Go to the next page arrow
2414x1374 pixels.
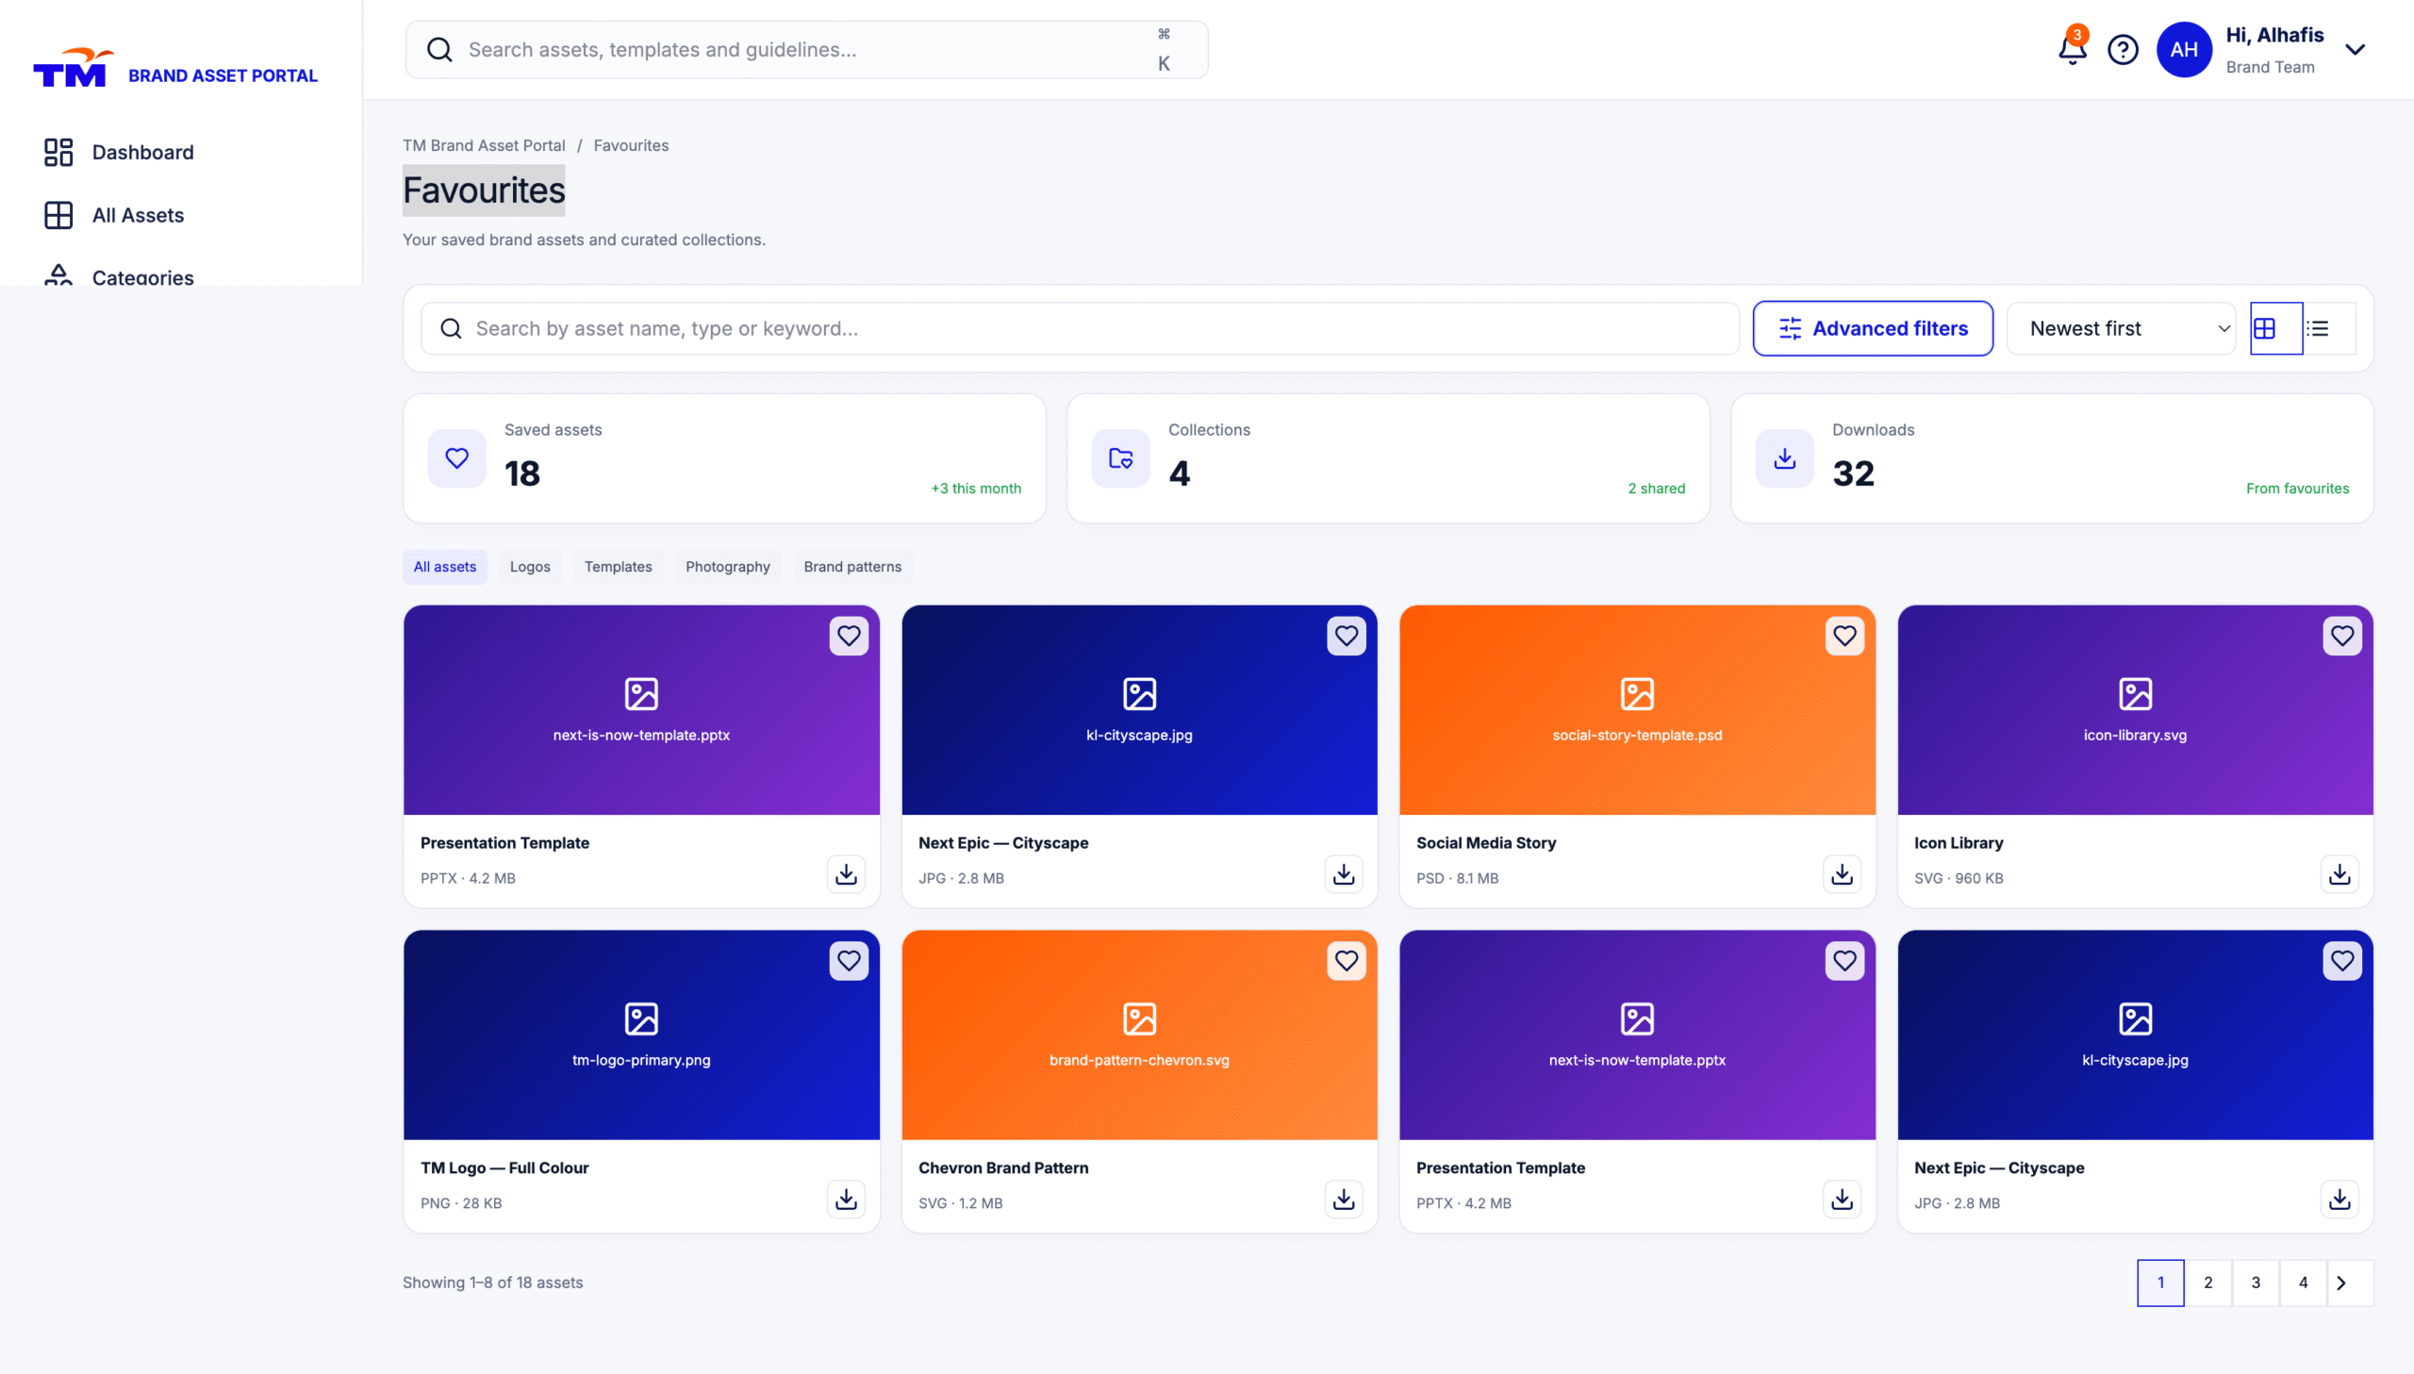point(2350,1283)
